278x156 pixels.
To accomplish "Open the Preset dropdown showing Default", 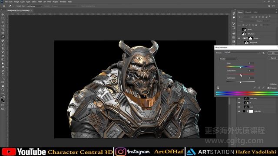I will (242, 52).
